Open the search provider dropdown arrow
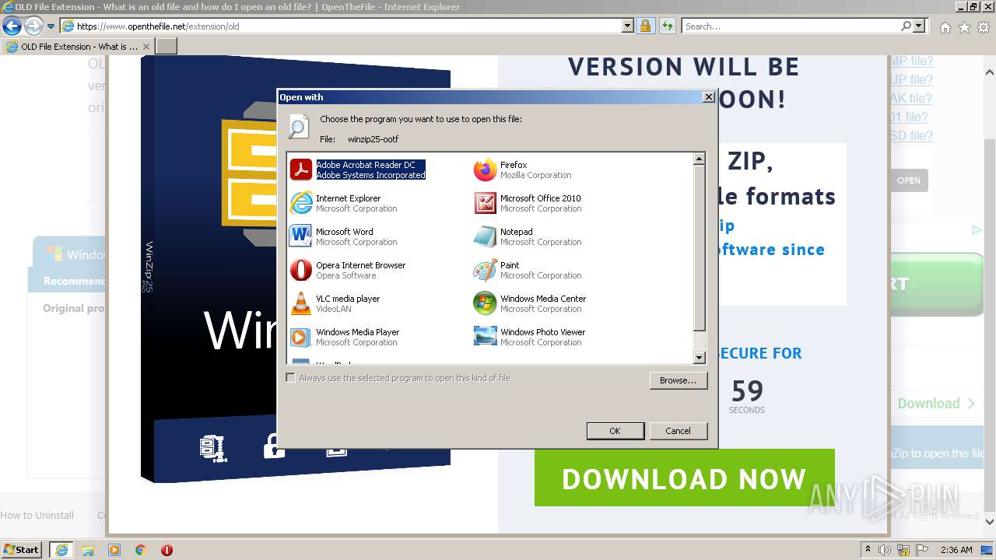Viewport: 996px width, 560px height. (x=920, y=26)
